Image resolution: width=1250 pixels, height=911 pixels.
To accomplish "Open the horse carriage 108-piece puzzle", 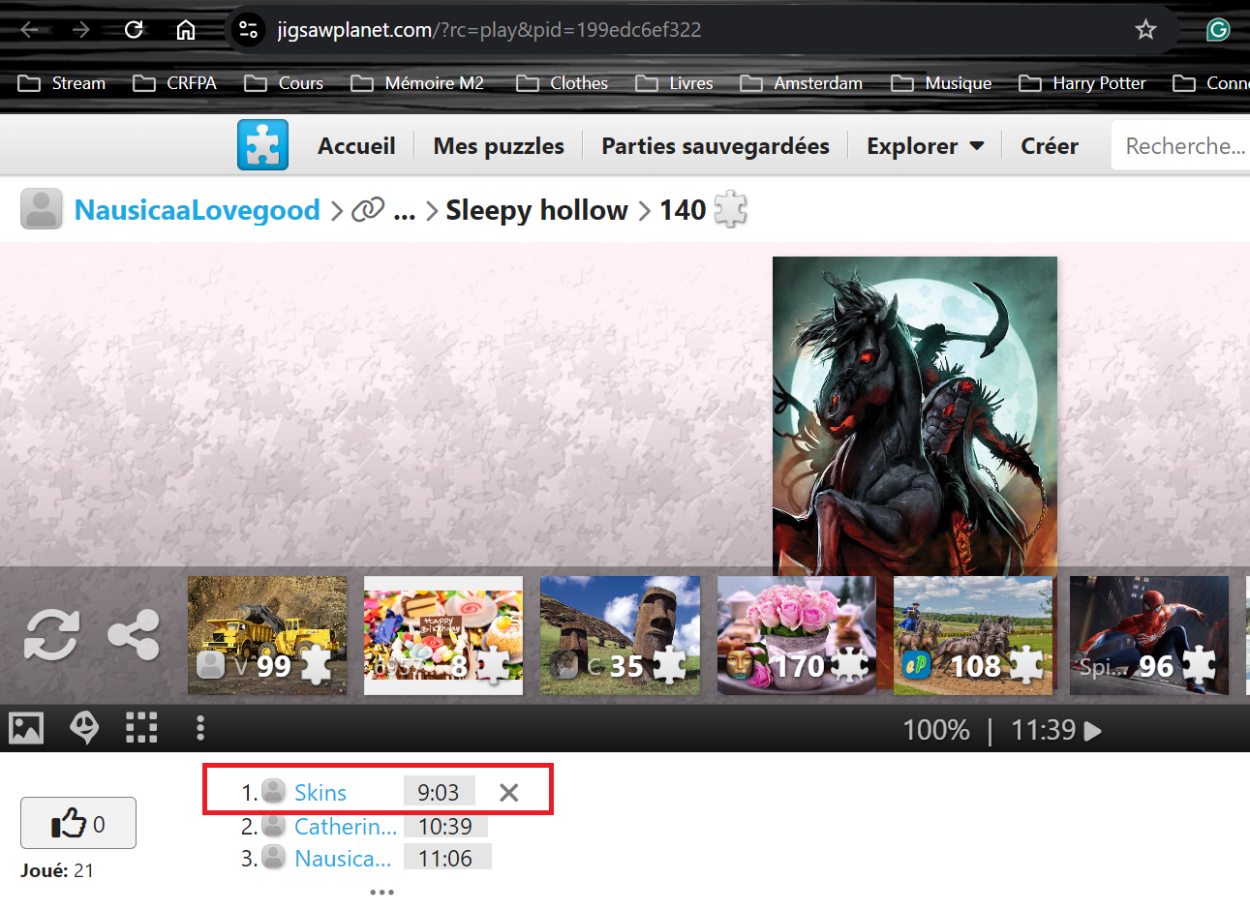I will click(x=973, y=635).
